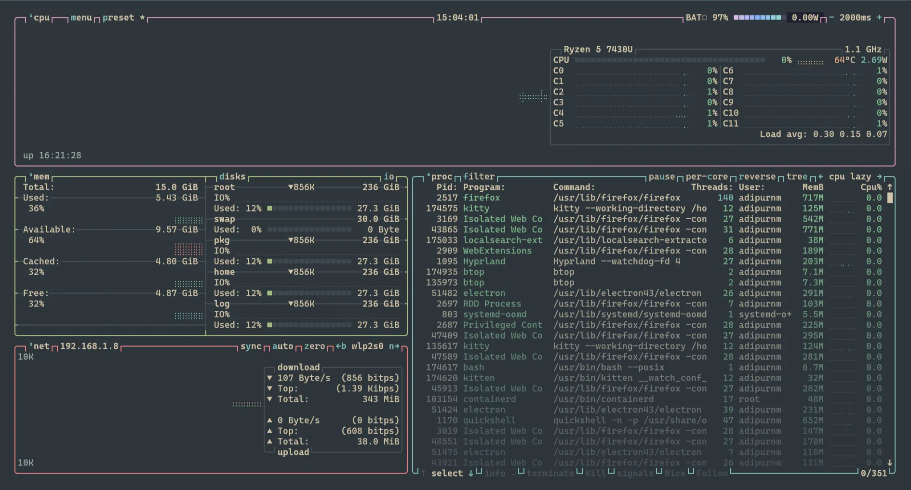The height and width of the screenshot is (490, 911).
Task: Click the Available memory value 9.57 GiB
Action: tap(176, 230)
